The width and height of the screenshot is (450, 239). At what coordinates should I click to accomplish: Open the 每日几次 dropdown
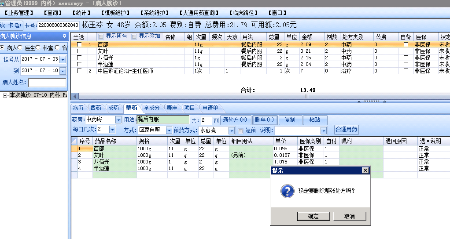coord(112,130)
